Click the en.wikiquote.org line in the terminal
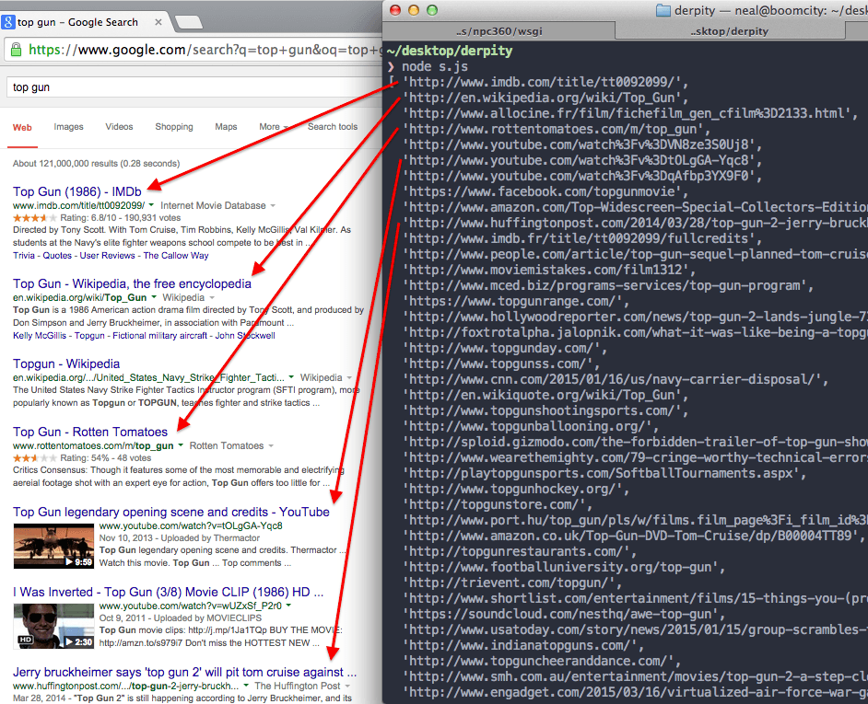Viewport: 868px width, 704px height. click(x=545, y=396)
